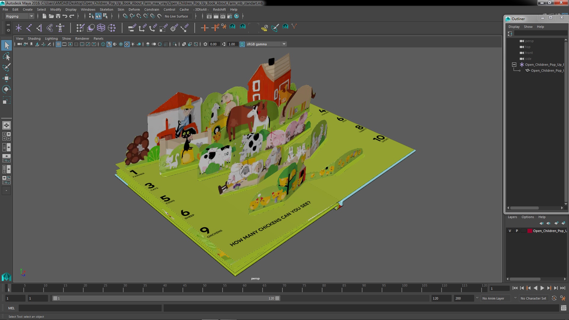
Task: Click the range slider bar
Action: click(166, 298)
